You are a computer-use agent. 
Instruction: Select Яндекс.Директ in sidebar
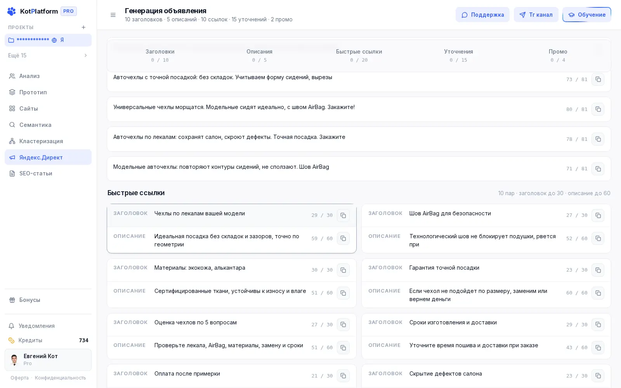[x=48, y=157]
